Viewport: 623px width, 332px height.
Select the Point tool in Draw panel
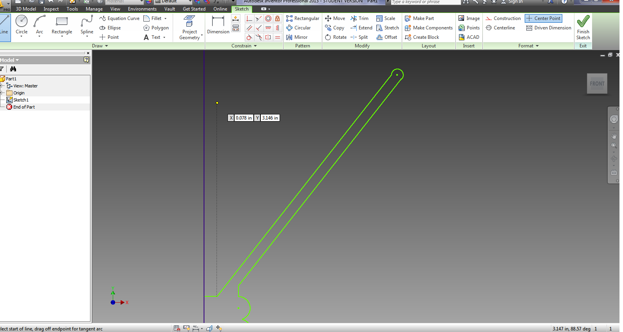109,37
